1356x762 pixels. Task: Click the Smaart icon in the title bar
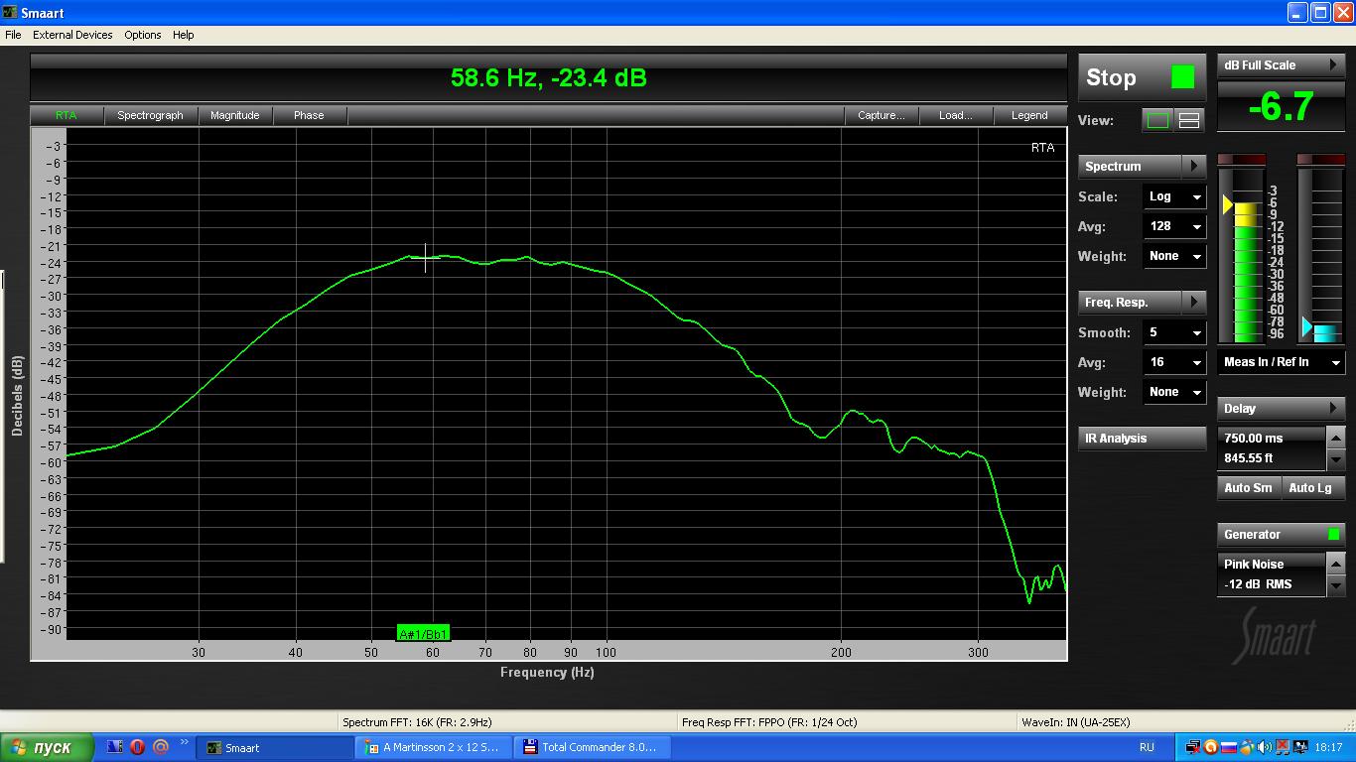coord(11,13)
